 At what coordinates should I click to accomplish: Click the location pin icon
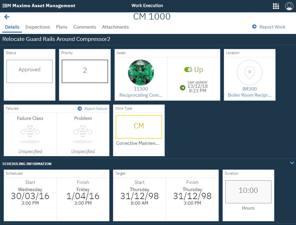point(249,72)
